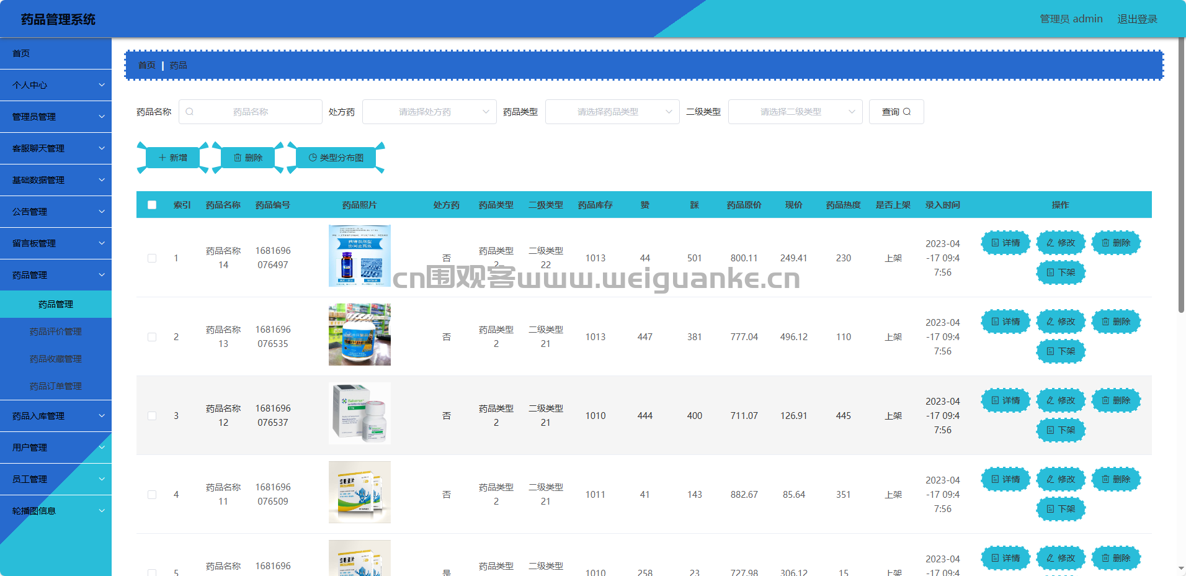Image resolution: width=1186 pixels, height=576 pixels.
Task: Open 药品订单管理 in the sidebar
Action: click(x=56, y=386)
